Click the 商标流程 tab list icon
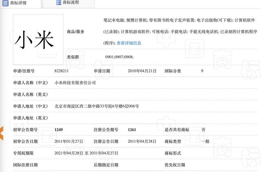Viewport: 261px width, 172px height. pos(59,3)
